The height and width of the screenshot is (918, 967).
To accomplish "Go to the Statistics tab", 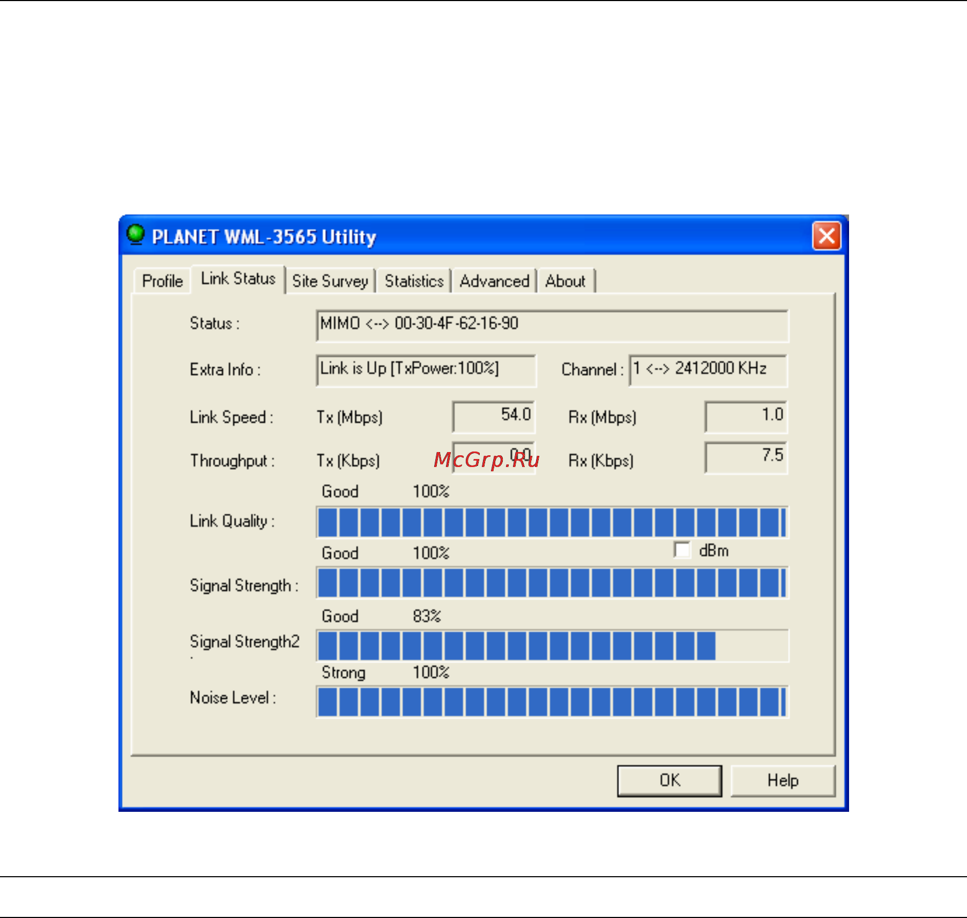I will point(414,281).
